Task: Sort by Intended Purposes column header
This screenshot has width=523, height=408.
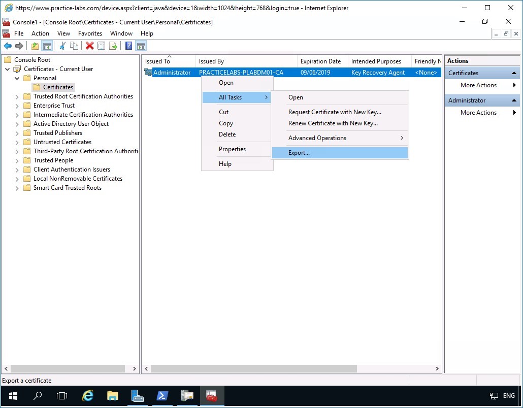Action: click(380, 61)
